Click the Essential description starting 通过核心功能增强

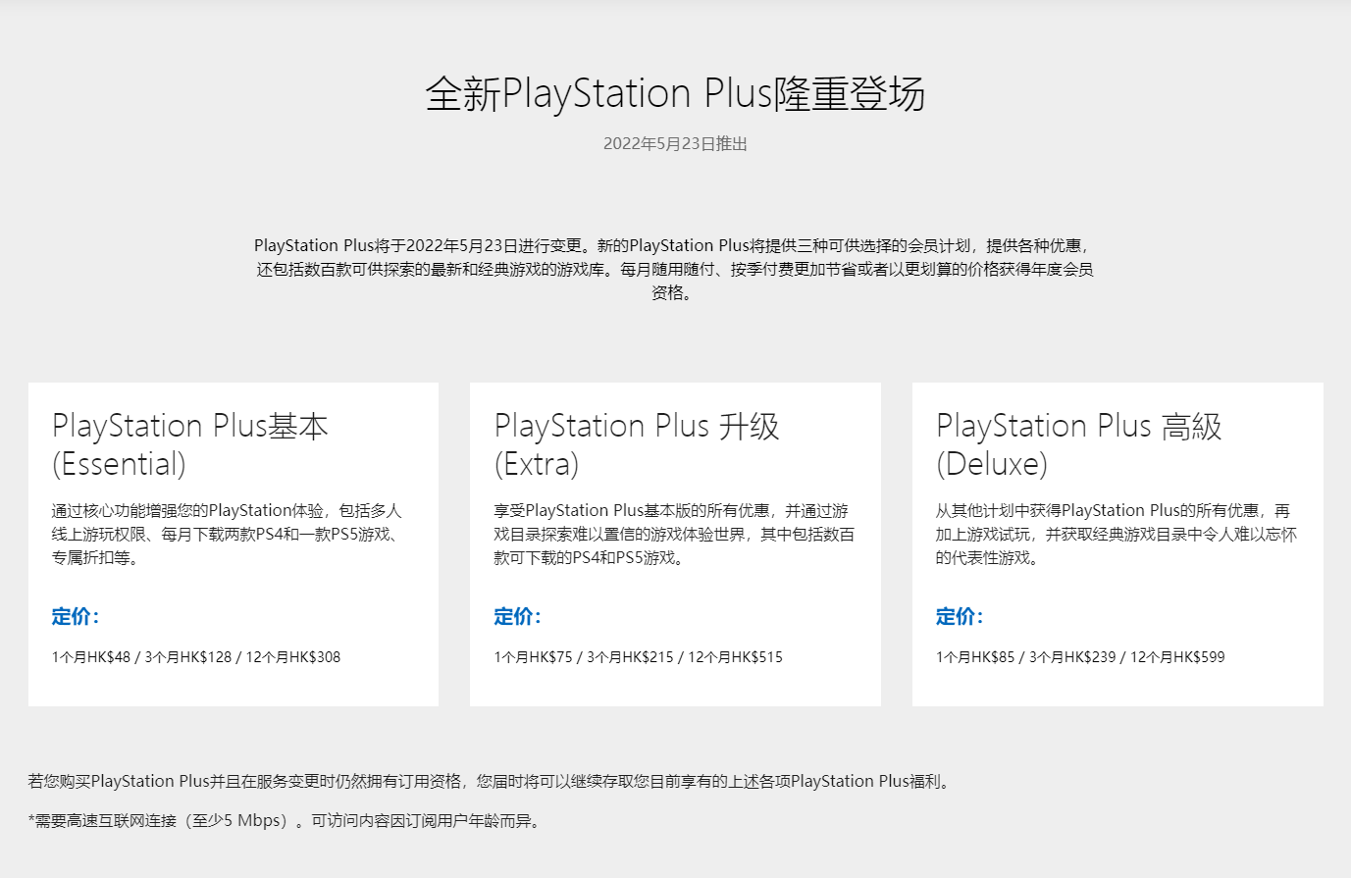(x=227, y=534)
